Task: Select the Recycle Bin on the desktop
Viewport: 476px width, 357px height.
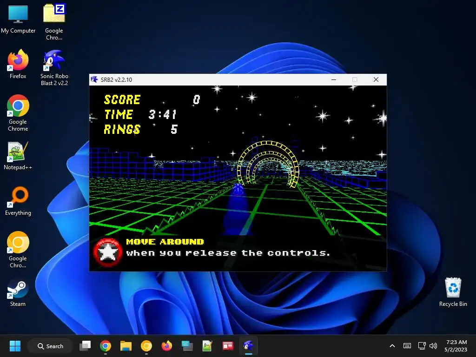Action: pos(453,292)
